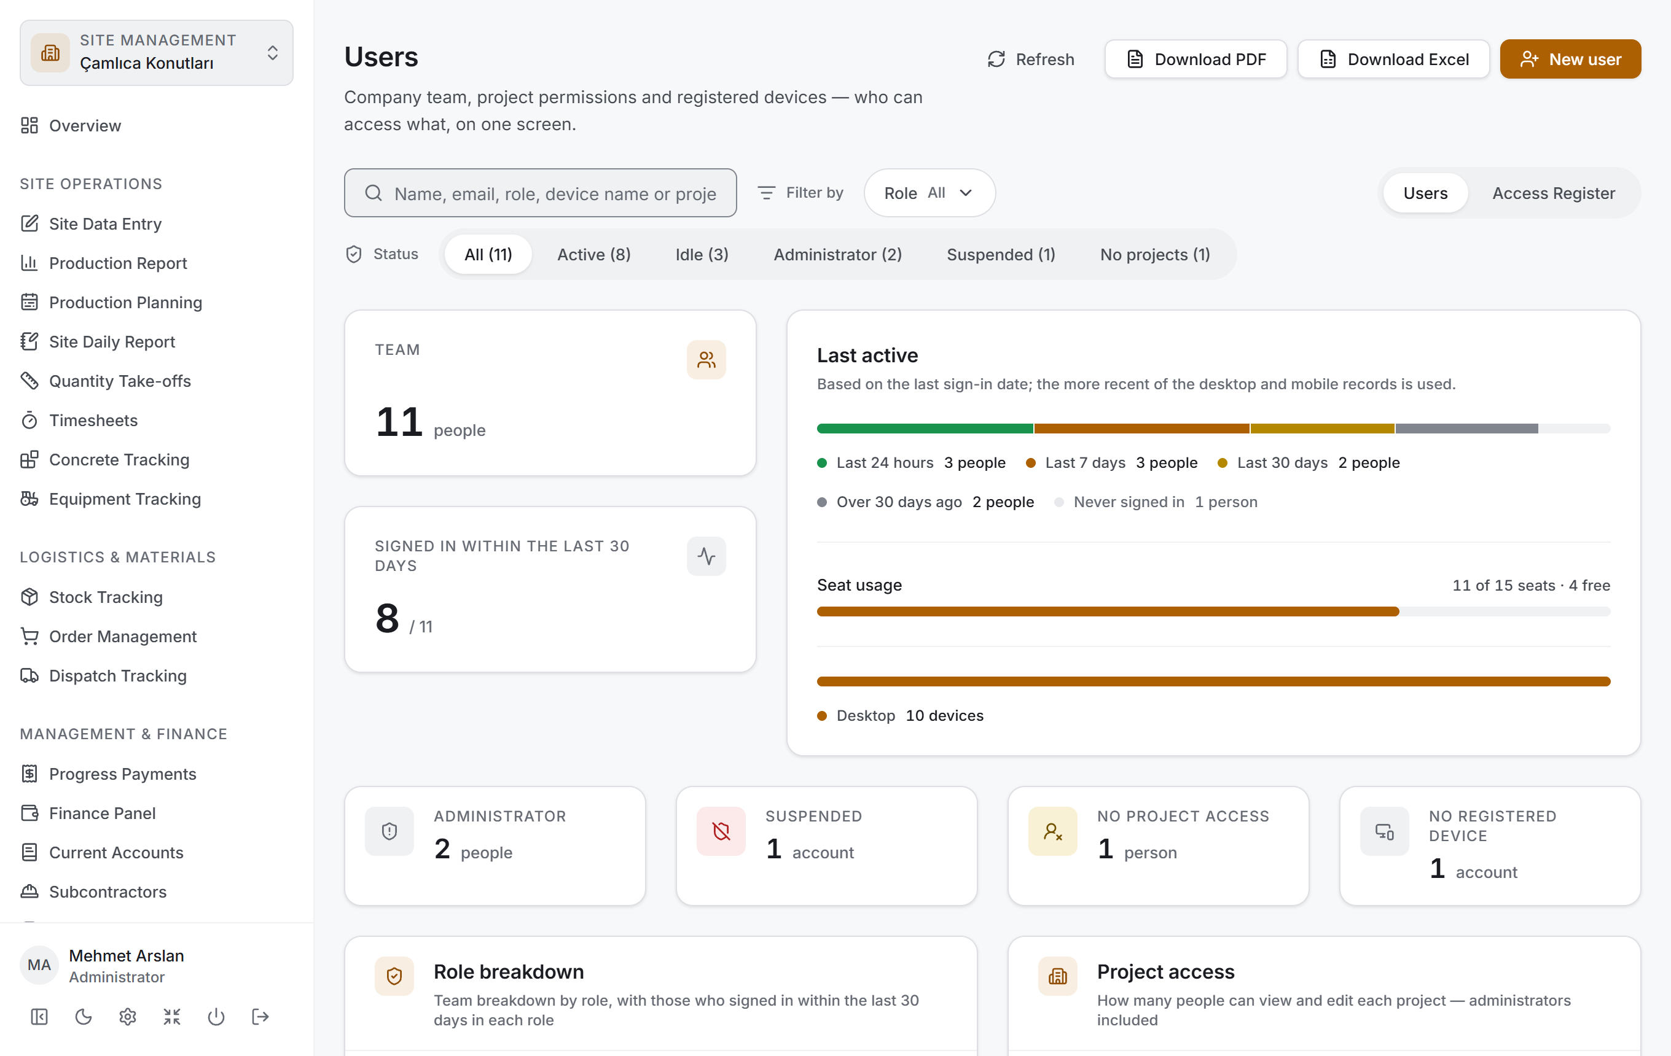This screenshot has height=1056, width=1671.
Task: Click the Site Data Entry pencil icon
Action: 29,223
